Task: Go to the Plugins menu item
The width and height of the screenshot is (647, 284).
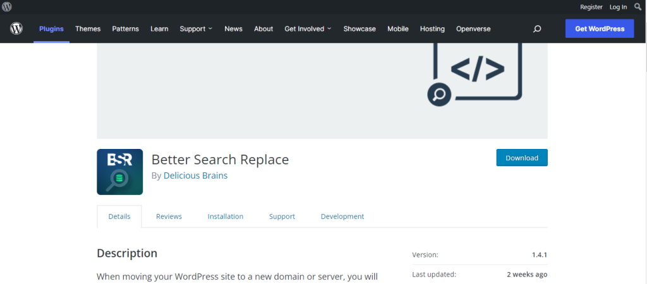Action: coord(51,29)
